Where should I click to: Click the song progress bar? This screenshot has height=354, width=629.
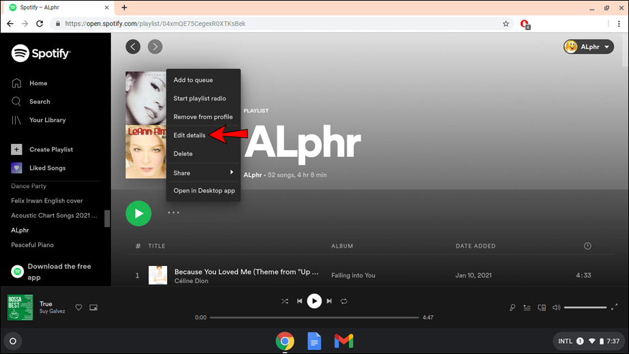tap(314, 317)
